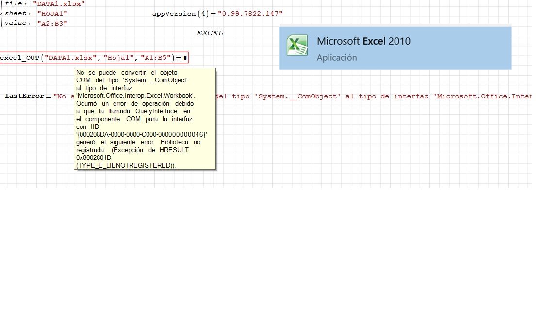Click the yellow COM error tooltip

point(145,119)
